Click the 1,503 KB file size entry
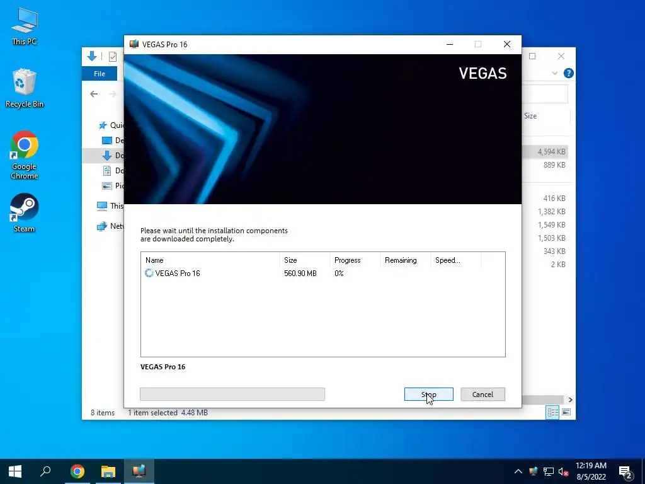The image size is (645, 484). pyautogui.click(x=551, y=238)
